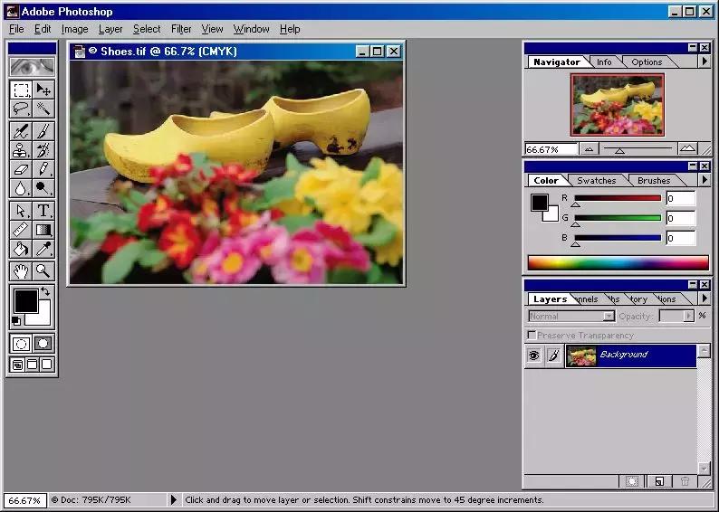
Task: Expand the status bar info arrow
Action: click(174, 499)
